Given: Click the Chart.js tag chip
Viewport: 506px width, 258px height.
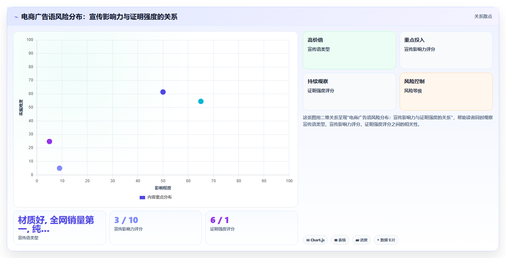Looking at the screenshot, I should point(315,240).
